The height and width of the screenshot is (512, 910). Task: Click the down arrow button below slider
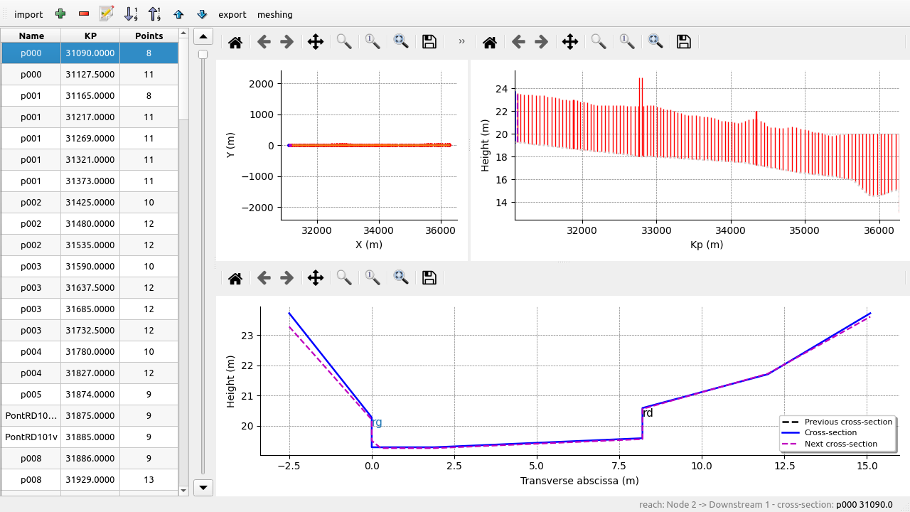point(203,487)
